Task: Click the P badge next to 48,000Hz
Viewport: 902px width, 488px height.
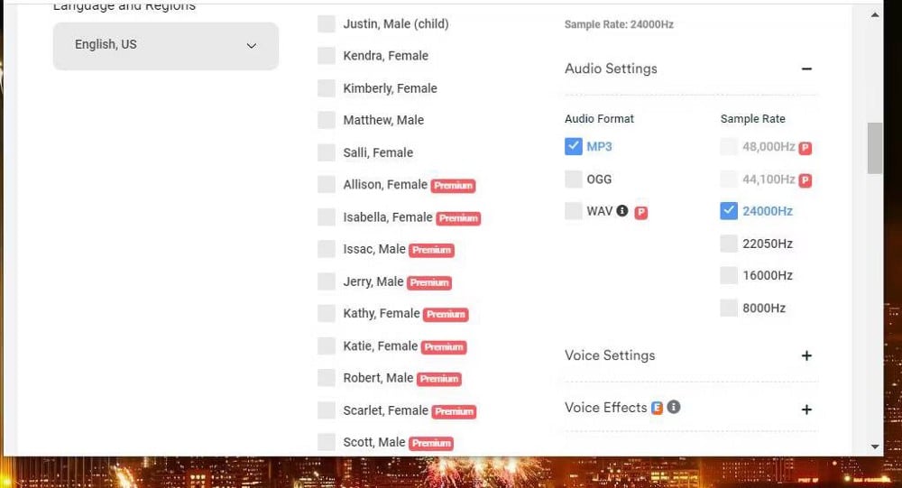Action: (x=805, y=148)
